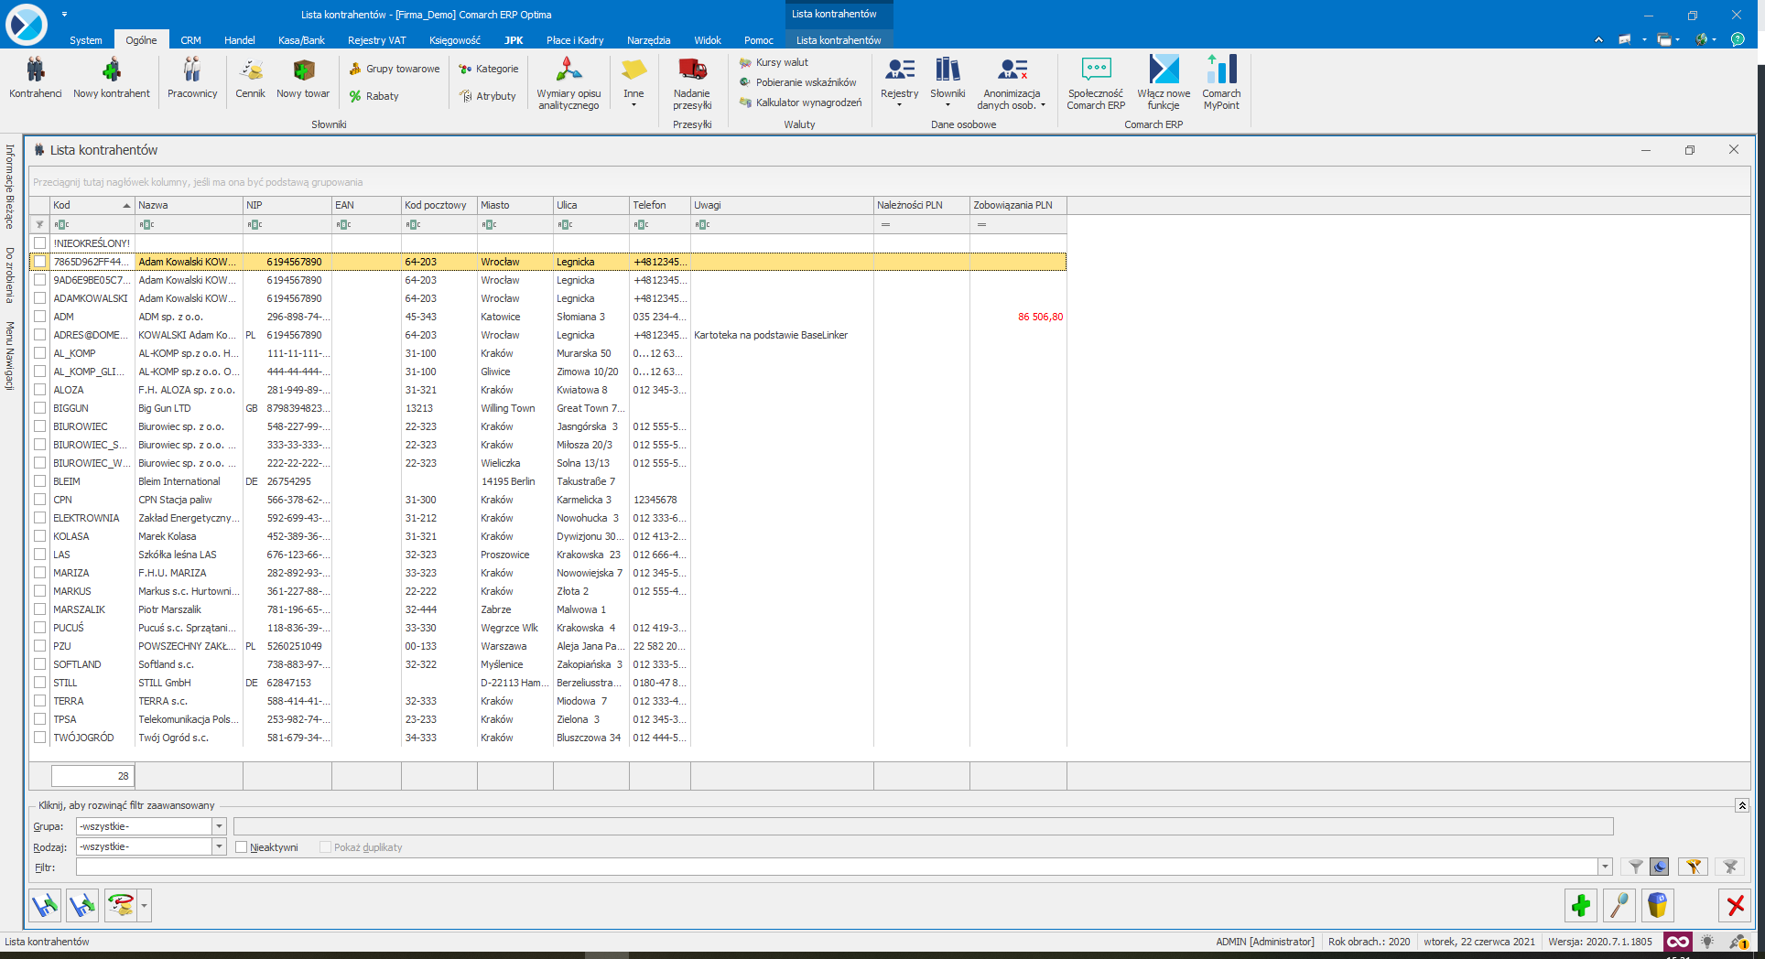Expand advanced filter panel chevron

point(1742,805)
